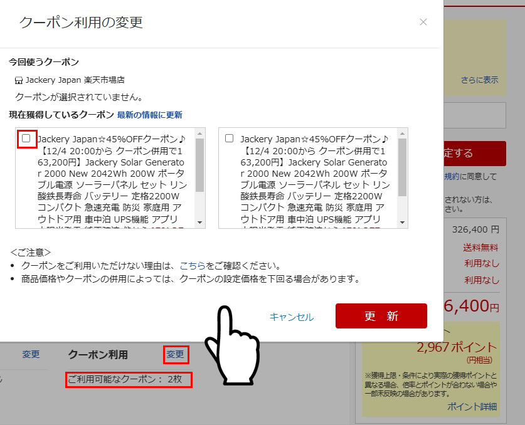Click the 326,400 円 amount on the background page
Viewport: 525px width, 425px height.
point(475,229)
